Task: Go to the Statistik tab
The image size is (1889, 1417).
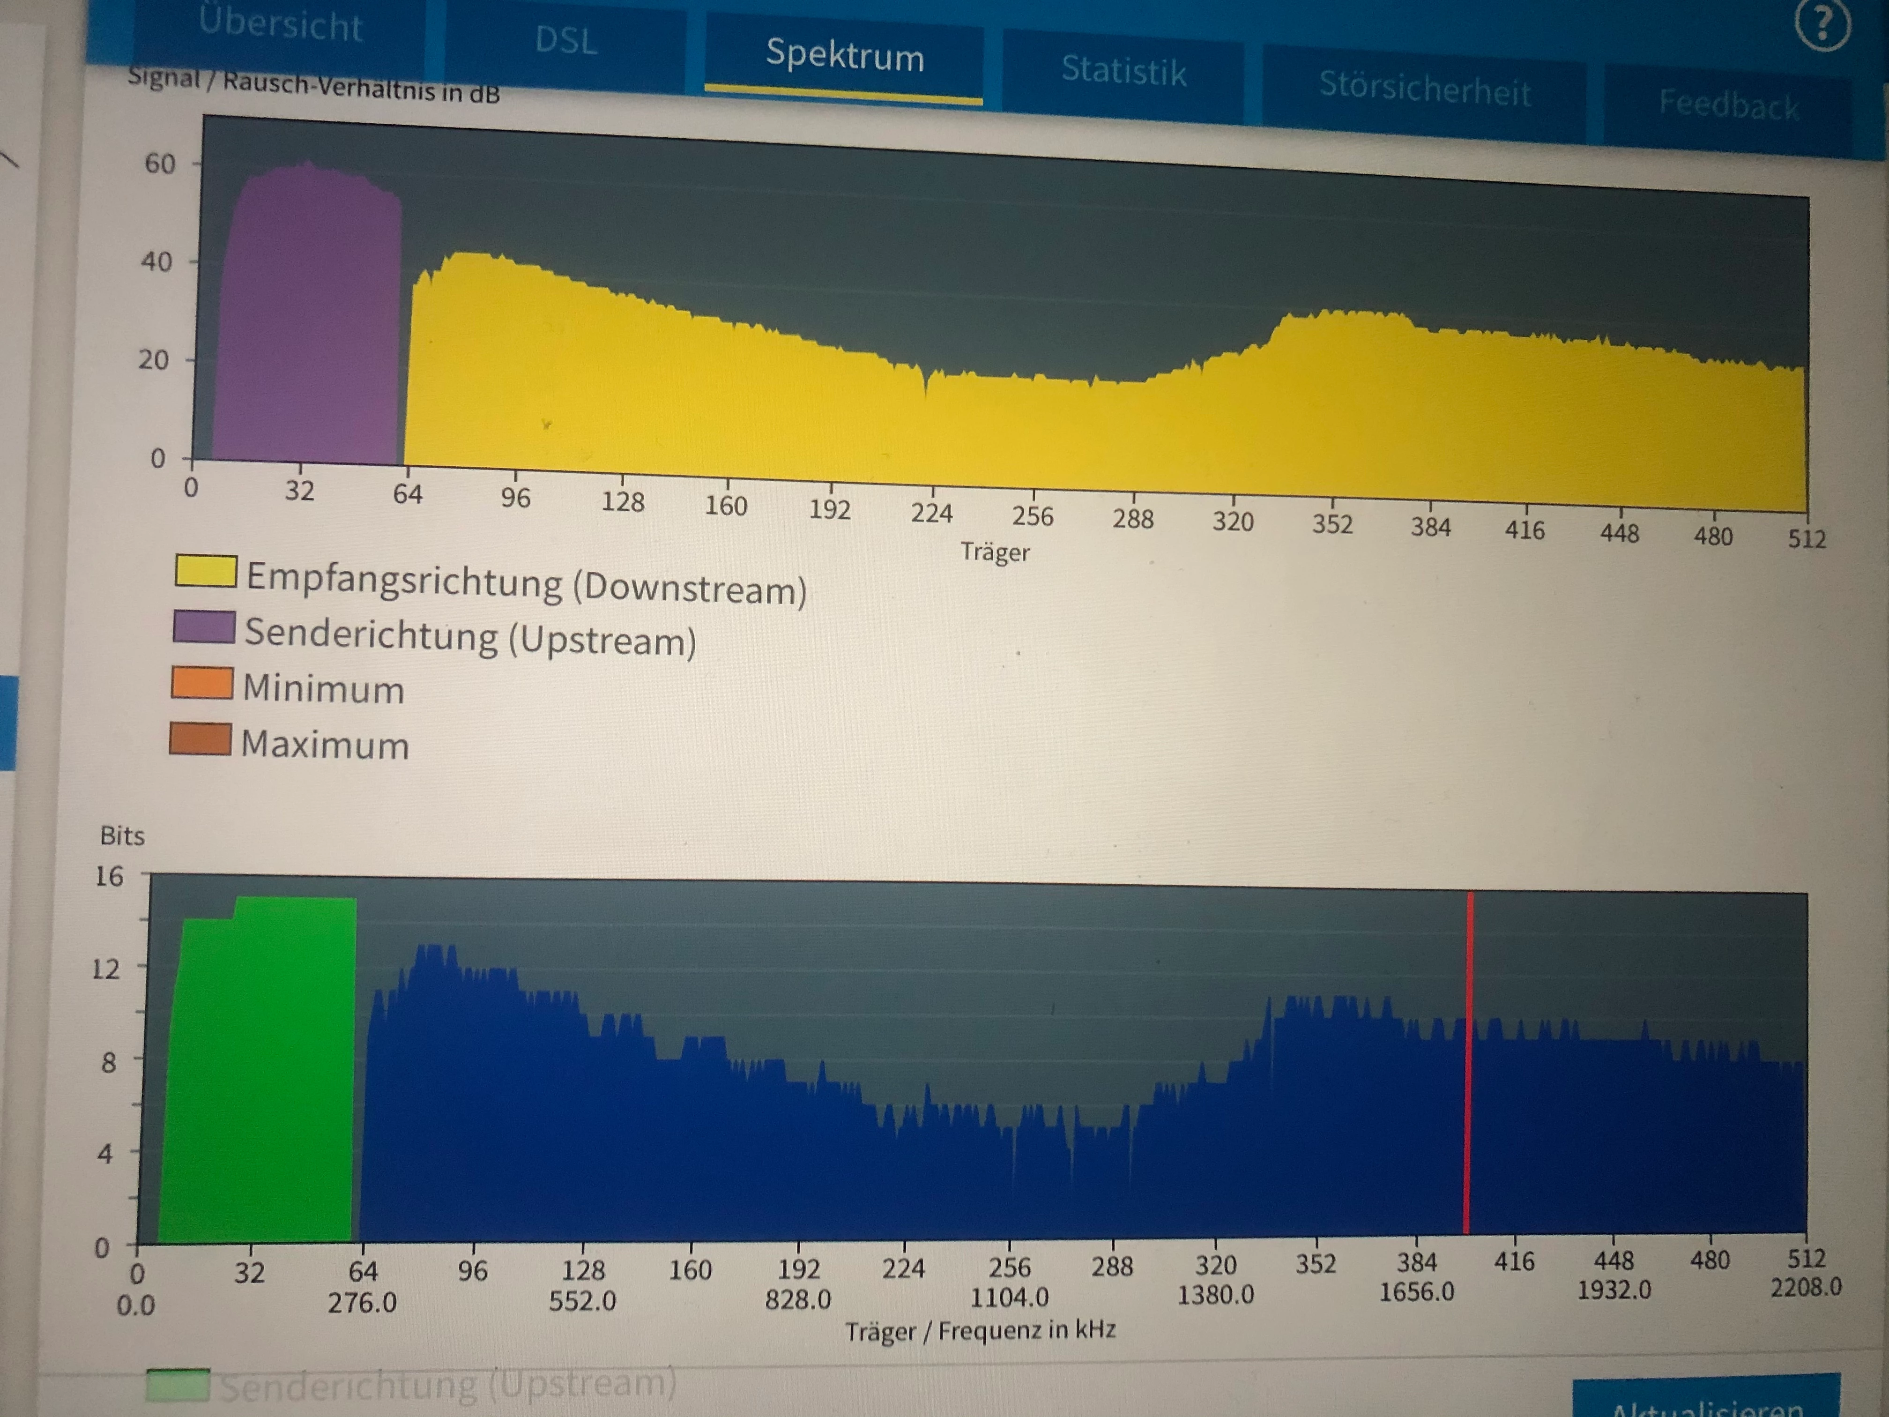Action: point(1123,71)
